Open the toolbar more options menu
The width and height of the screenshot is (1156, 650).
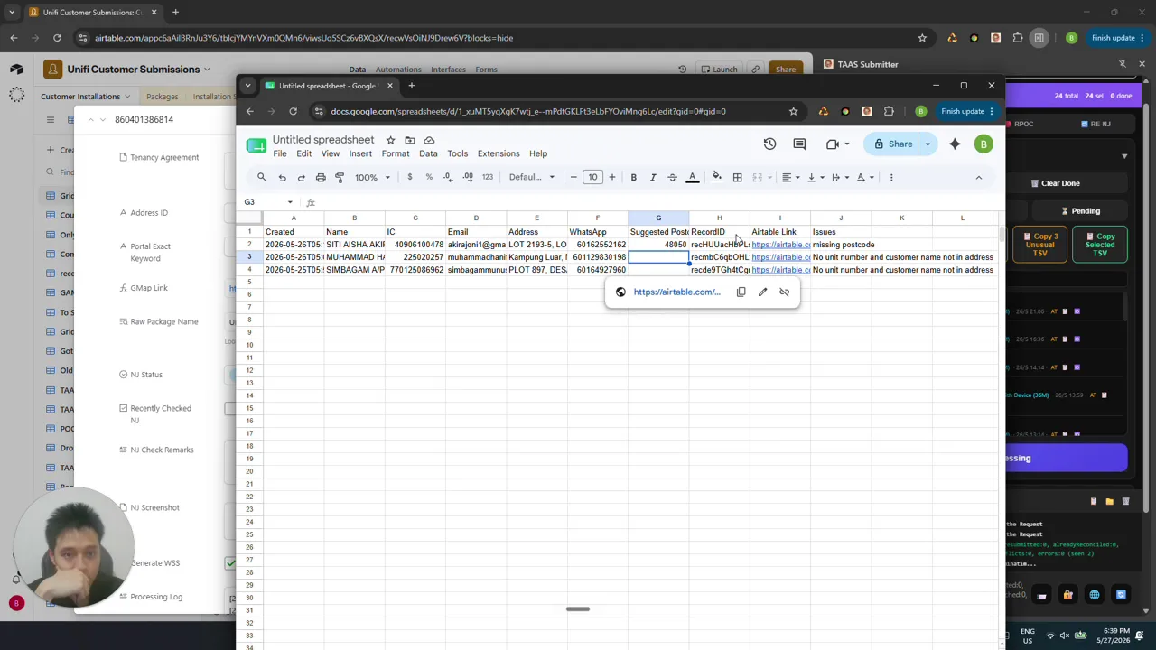891,178
